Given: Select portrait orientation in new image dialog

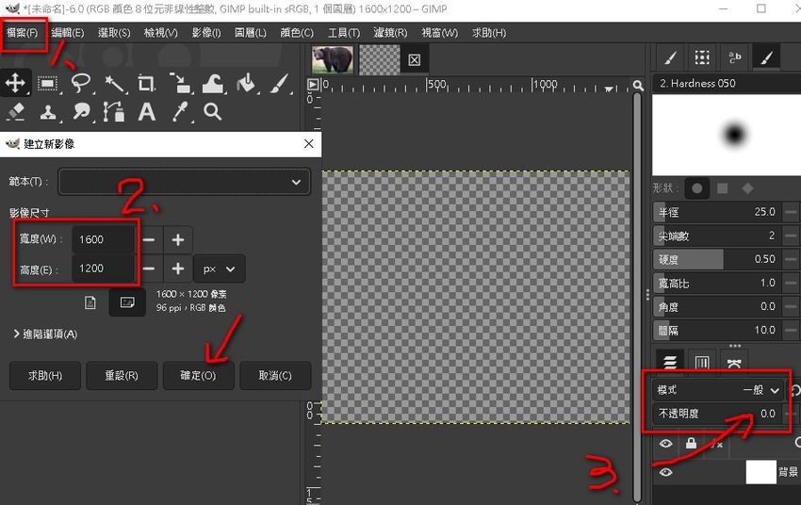Looking at the screenshot, I should click(91, 302).
